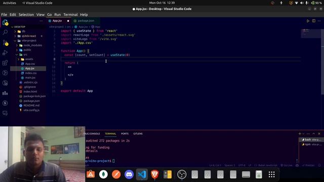Open Brave browser from the dock
Screen dimensions: 324x182
click(x=154, y=174)
